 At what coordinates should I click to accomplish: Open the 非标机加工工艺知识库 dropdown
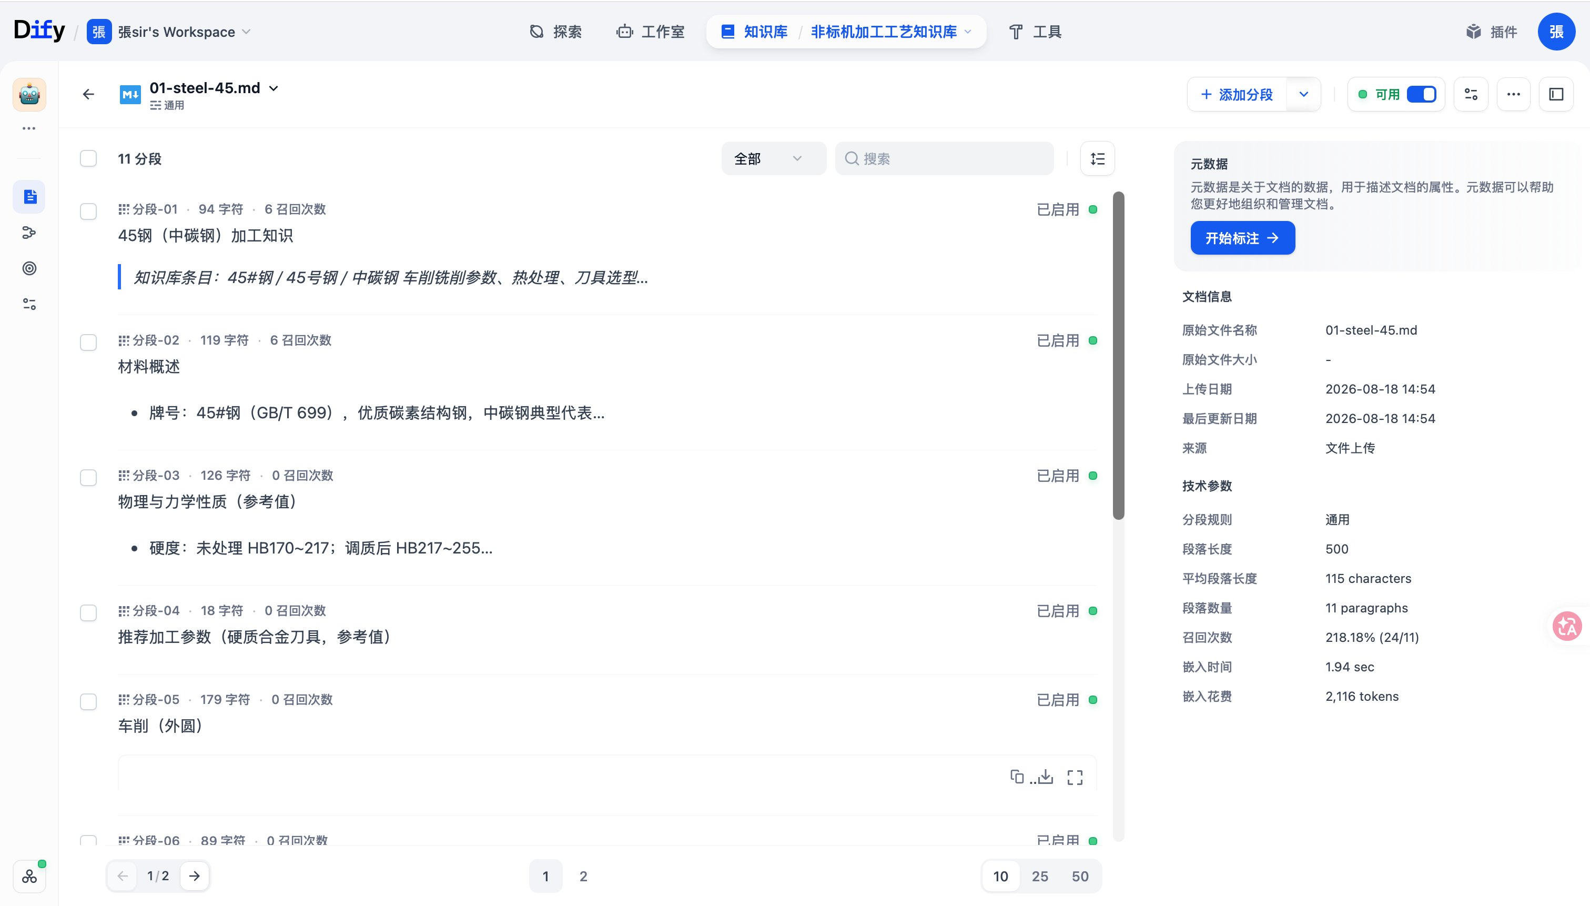point(967,32)
